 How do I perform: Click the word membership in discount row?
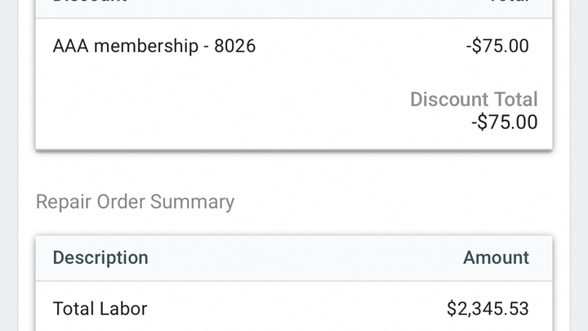pos(146,47)
